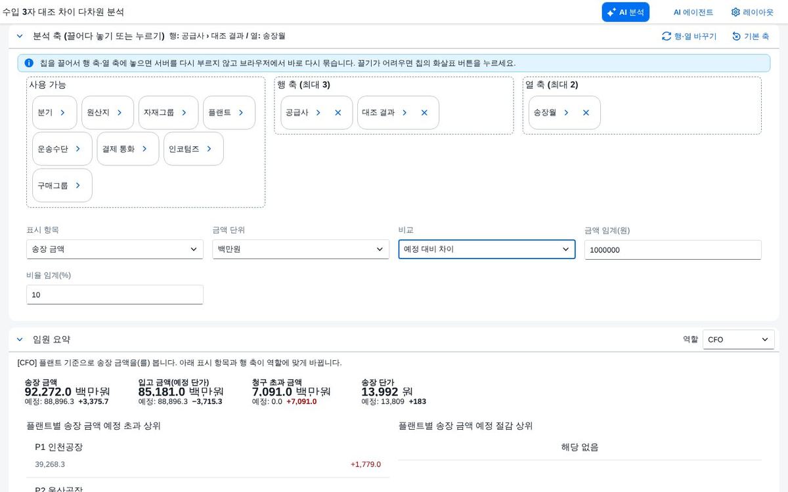Click the 입고 금액 85,181.0 value
The width and height of the screenshot is (788, 492).
click(x=181, y=392)
